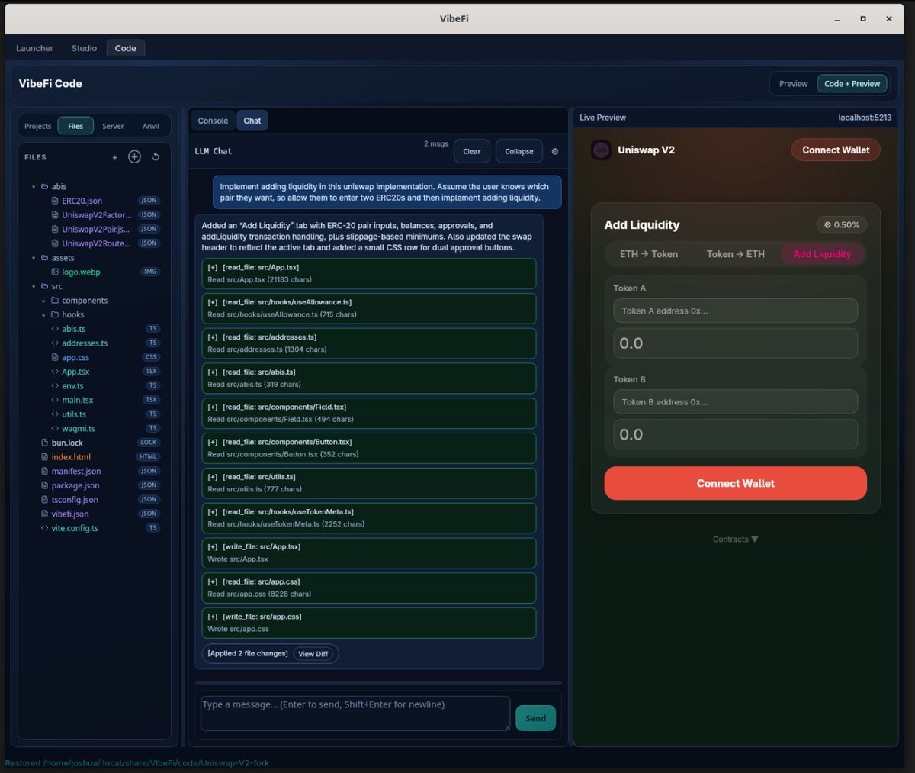Switch layout to Preview only
This screenshot has width=915, height=773.
pyautogui.click(x=793, y=84)
